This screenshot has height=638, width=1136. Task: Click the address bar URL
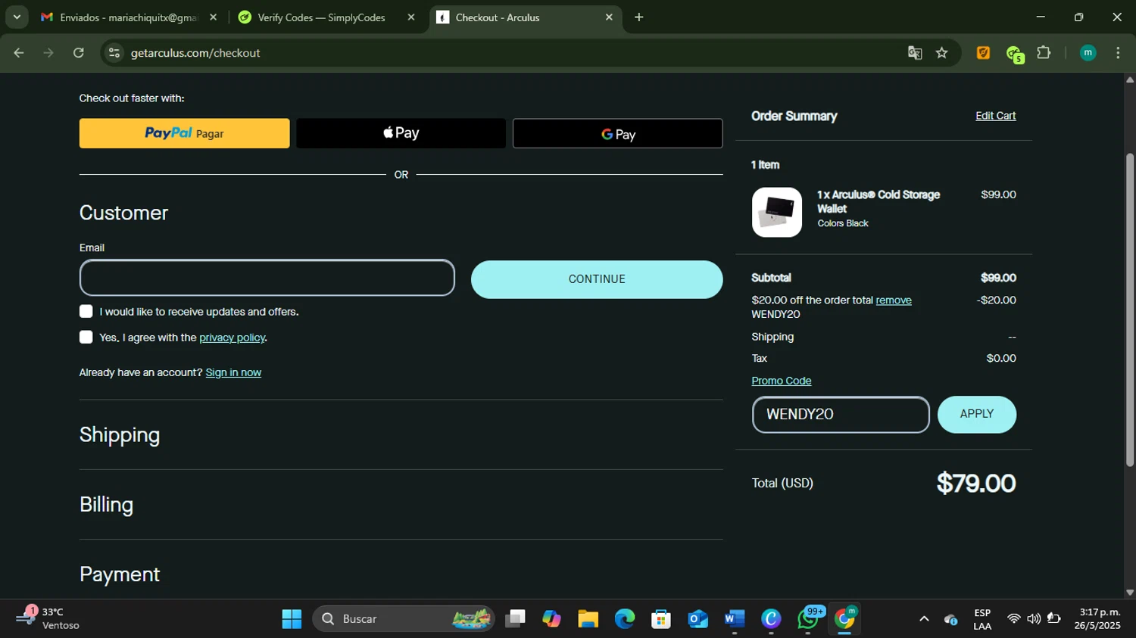pos(195,53)
